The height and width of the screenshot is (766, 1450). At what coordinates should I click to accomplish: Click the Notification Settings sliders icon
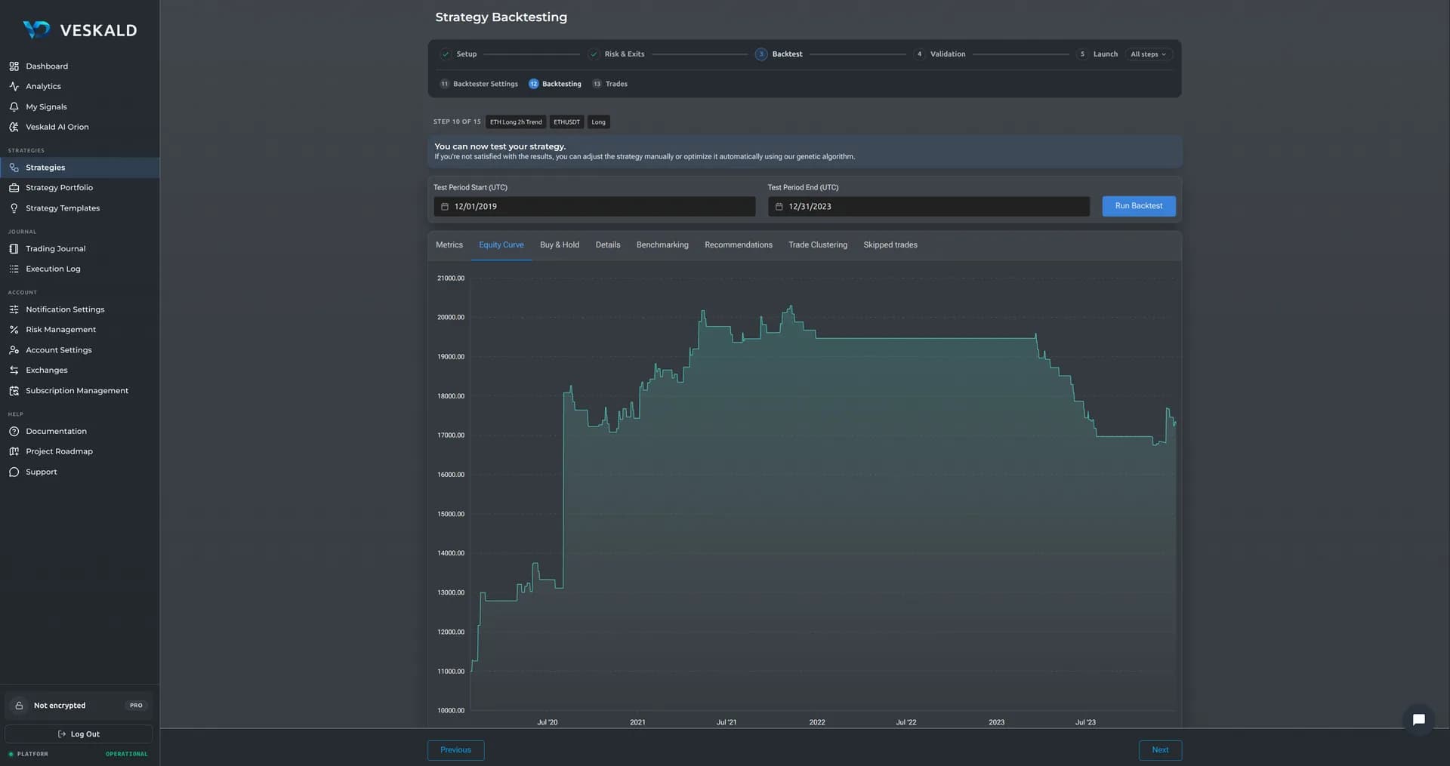tap(14, 309)
